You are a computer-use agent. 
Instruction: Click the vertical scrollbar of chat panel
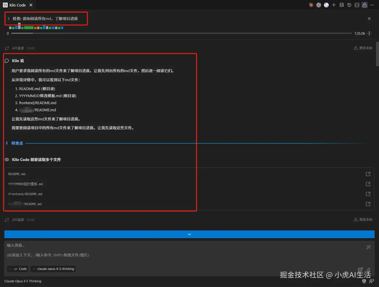click(x=377, y=54)
